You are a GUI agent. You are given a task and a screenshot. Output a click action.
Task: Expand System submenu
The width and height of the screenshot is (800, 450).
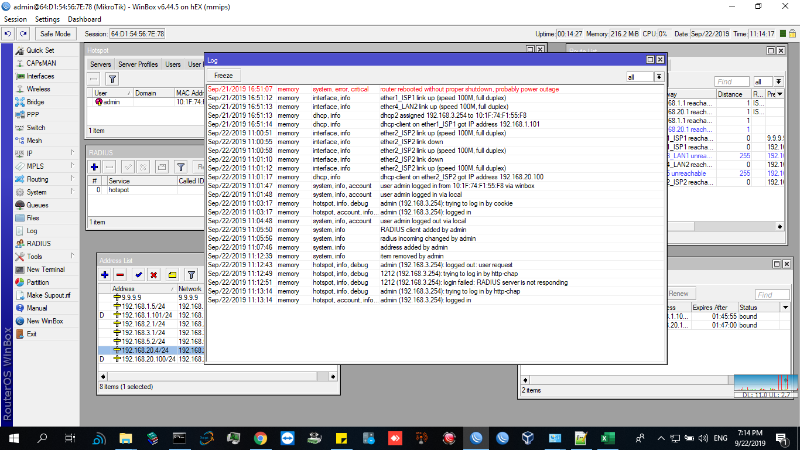click(46, 192)
